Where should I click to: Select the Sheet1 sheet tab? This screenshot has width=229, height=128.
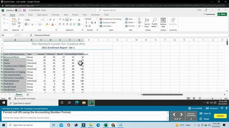(19, 95)
